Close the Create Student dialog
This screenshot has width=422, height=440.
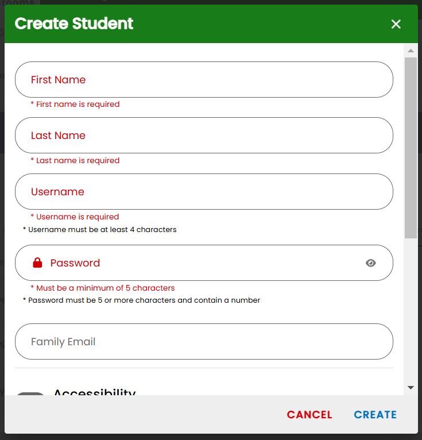point(396,24)
